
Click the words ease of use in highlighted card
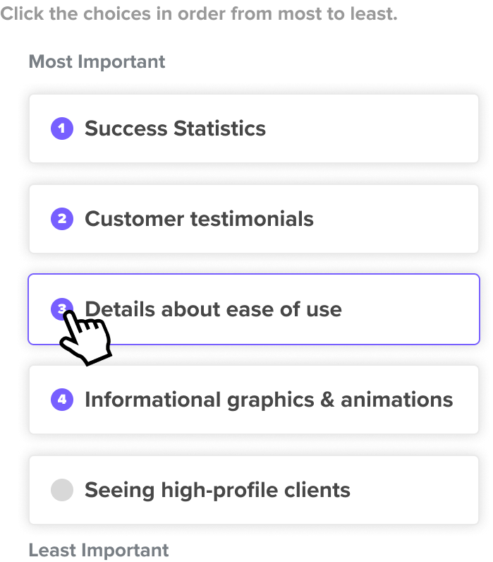pos(284,309)
